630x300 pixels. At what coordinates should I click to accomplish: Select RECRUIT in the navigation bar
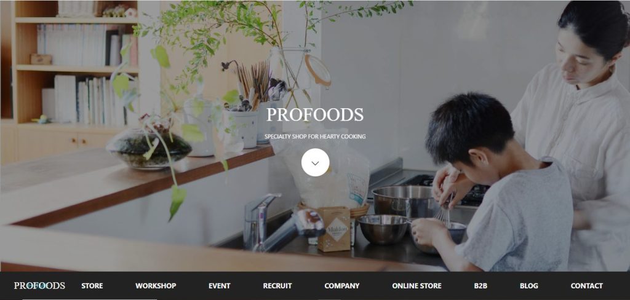pyautogui.click(x=277, y=286)
